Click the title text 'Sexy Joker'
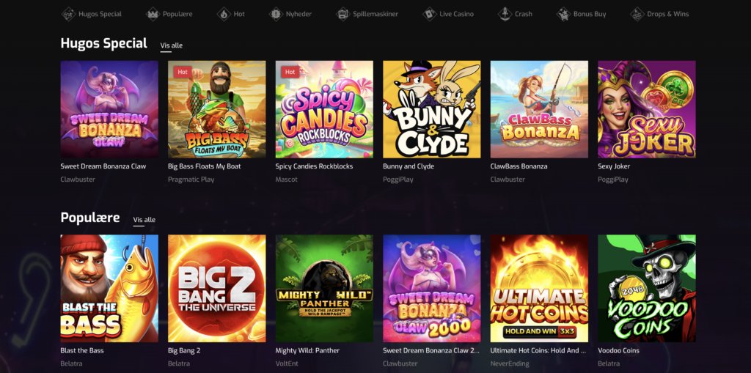 (614, 166)
